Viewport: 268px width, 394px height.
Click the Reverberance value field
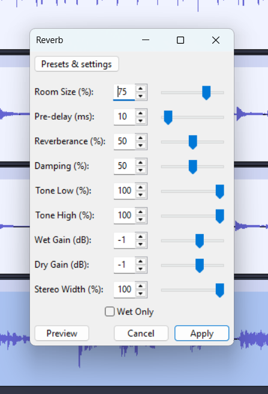point(125,141)
